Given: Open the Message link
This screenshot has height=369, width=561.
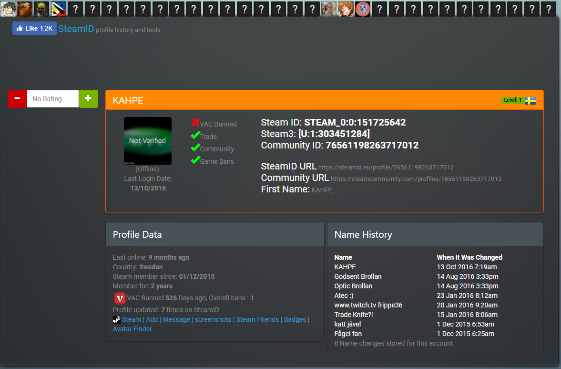Looking at the screenshot, I should (176, 319).
